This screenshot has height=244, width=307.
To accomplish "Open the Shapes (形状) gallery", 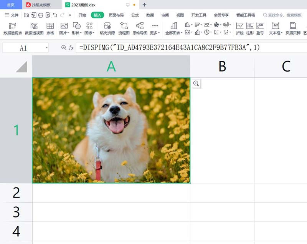I will (x=76, y=28).
